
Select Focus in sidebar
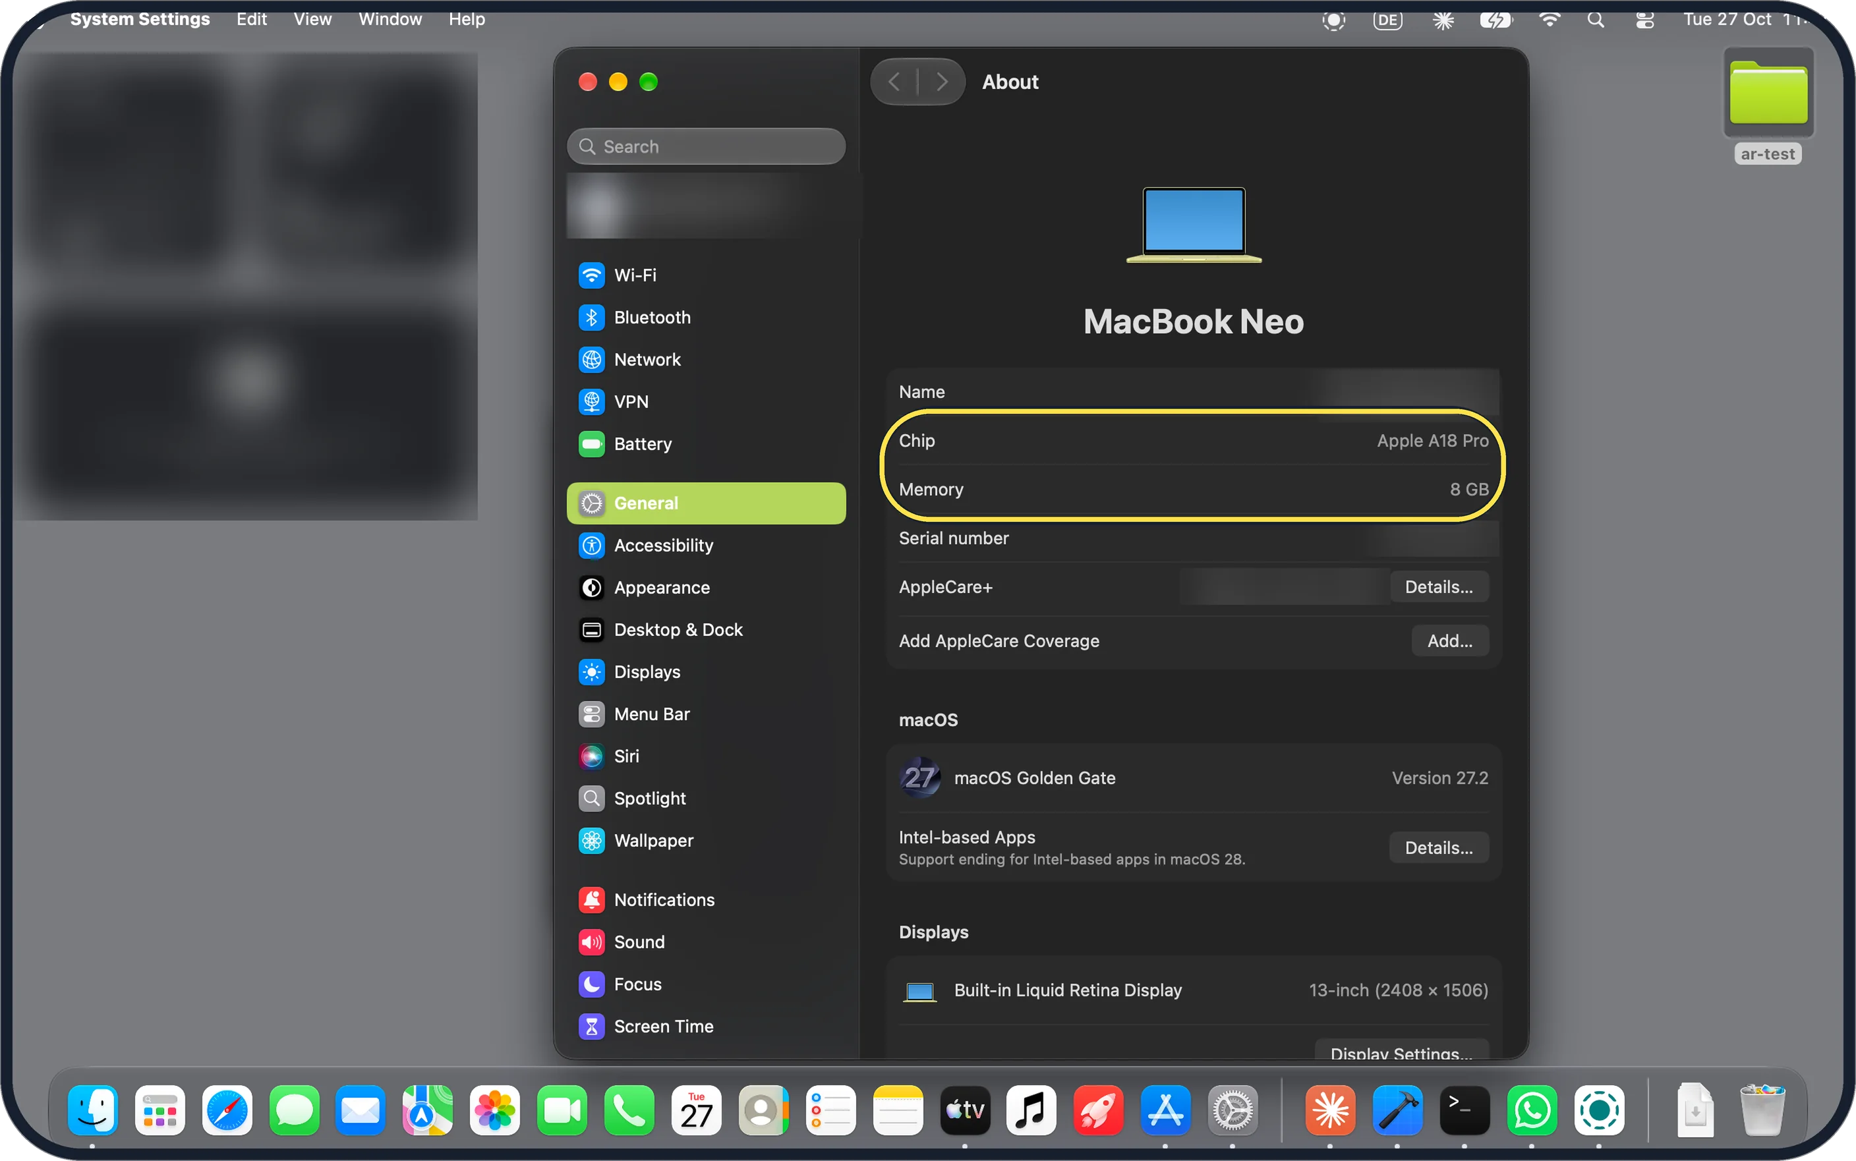(706, 984)
